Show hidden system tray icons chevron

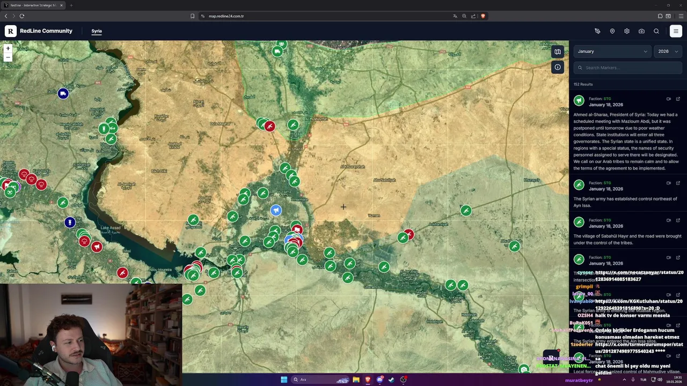tap(624, 380)
